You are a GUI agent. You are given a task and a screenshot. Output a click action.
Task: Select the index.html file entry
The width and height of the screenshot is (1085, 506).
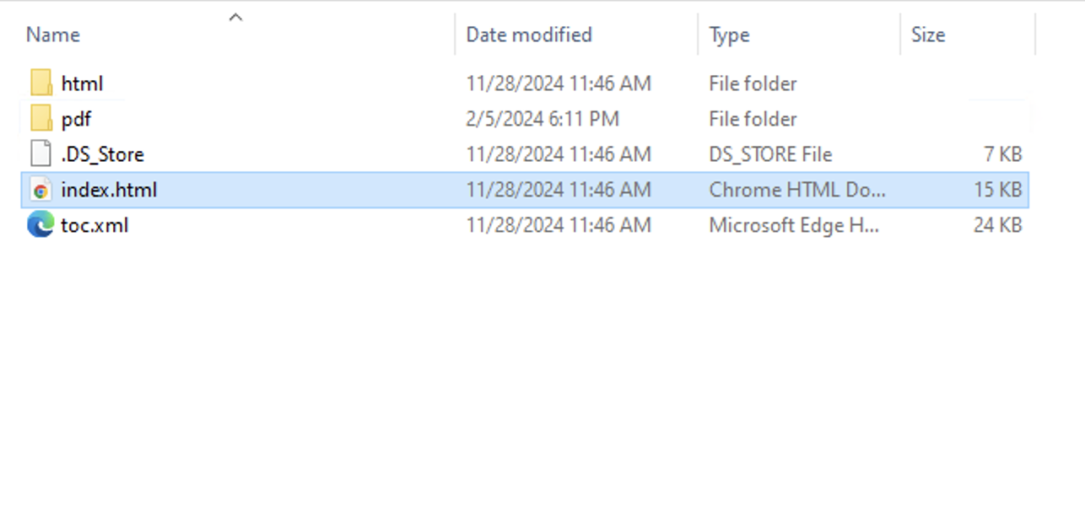[x=110, y=190]
